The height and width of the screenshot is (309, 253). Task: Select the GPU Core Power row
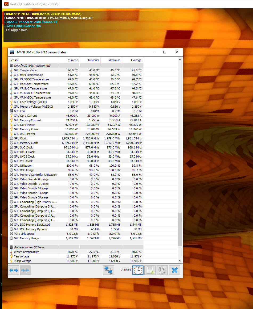point(76,124)
